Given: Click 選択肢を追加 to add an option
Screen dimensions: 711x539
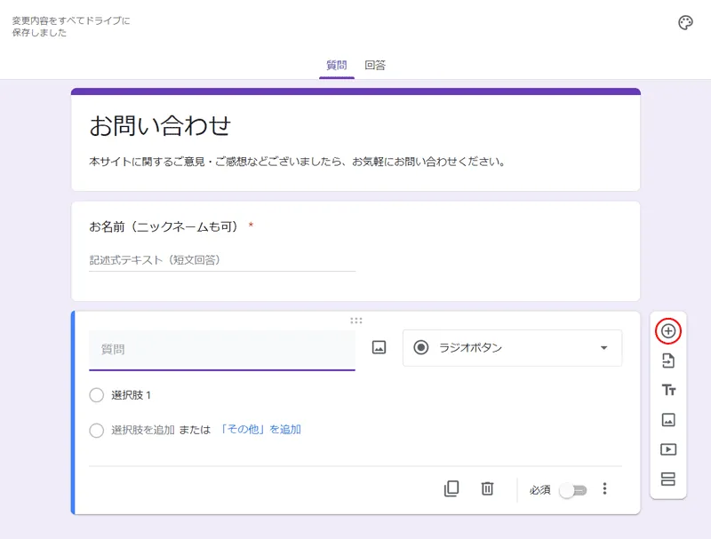Looking at the screenshot, I should [143, 430].
